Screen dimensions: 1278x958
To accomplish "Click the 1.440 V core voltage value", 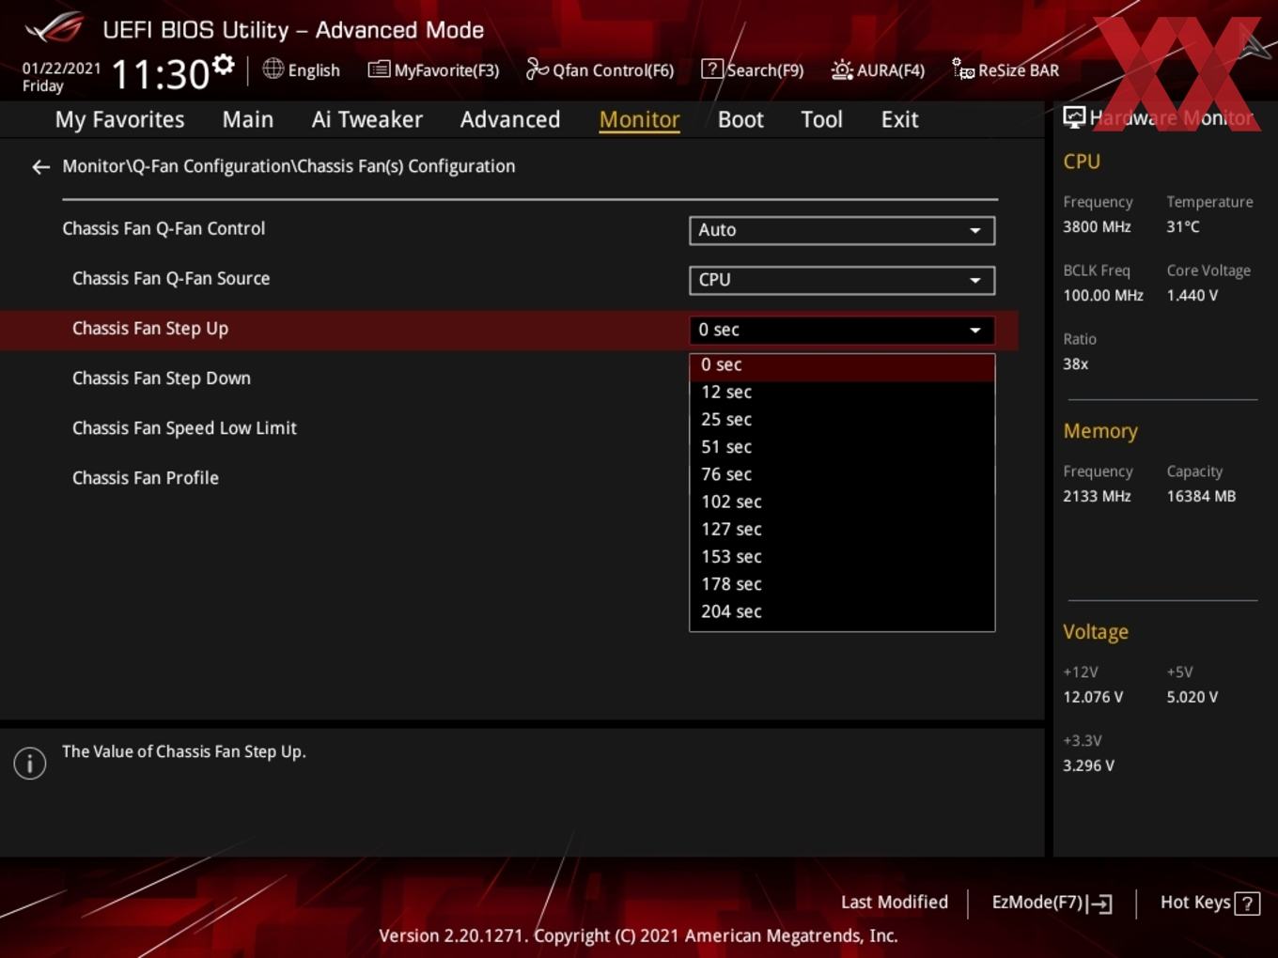I will click(1192, 296).
